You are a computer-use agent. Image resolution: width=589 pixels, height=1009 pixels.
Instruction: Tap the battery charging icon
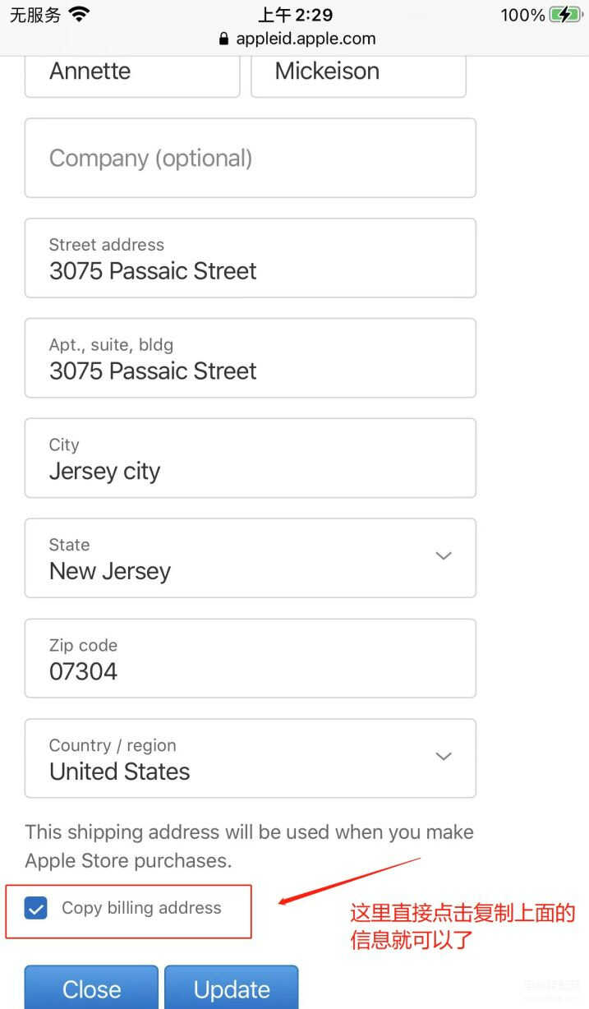click(x=564, y=15)
